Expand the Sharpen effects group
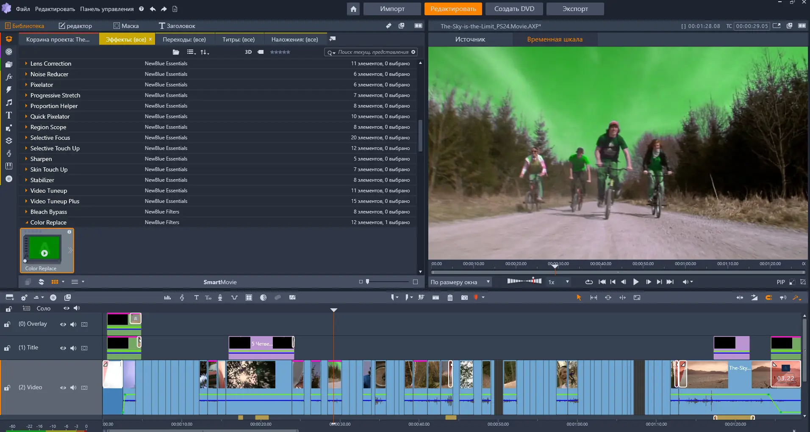The image size is (810, 432). [x=26, y=159]
